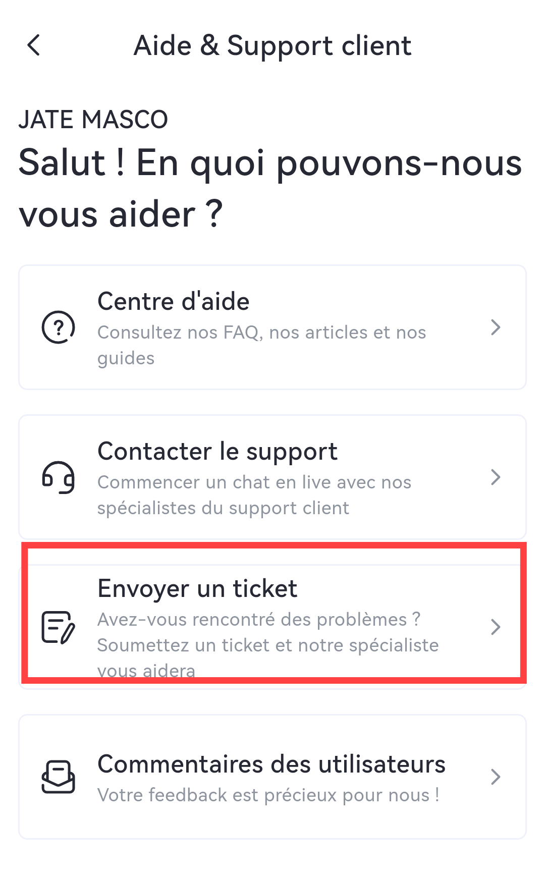Click the FAQ, articles et guides description

click(x=261, y=345)
